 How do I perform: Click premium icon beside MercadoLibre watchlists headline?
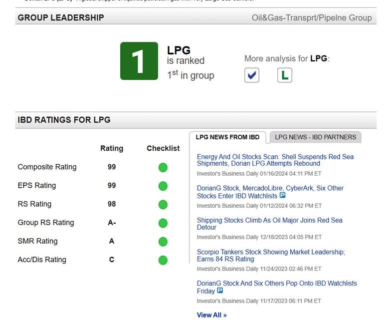point(282,195)
